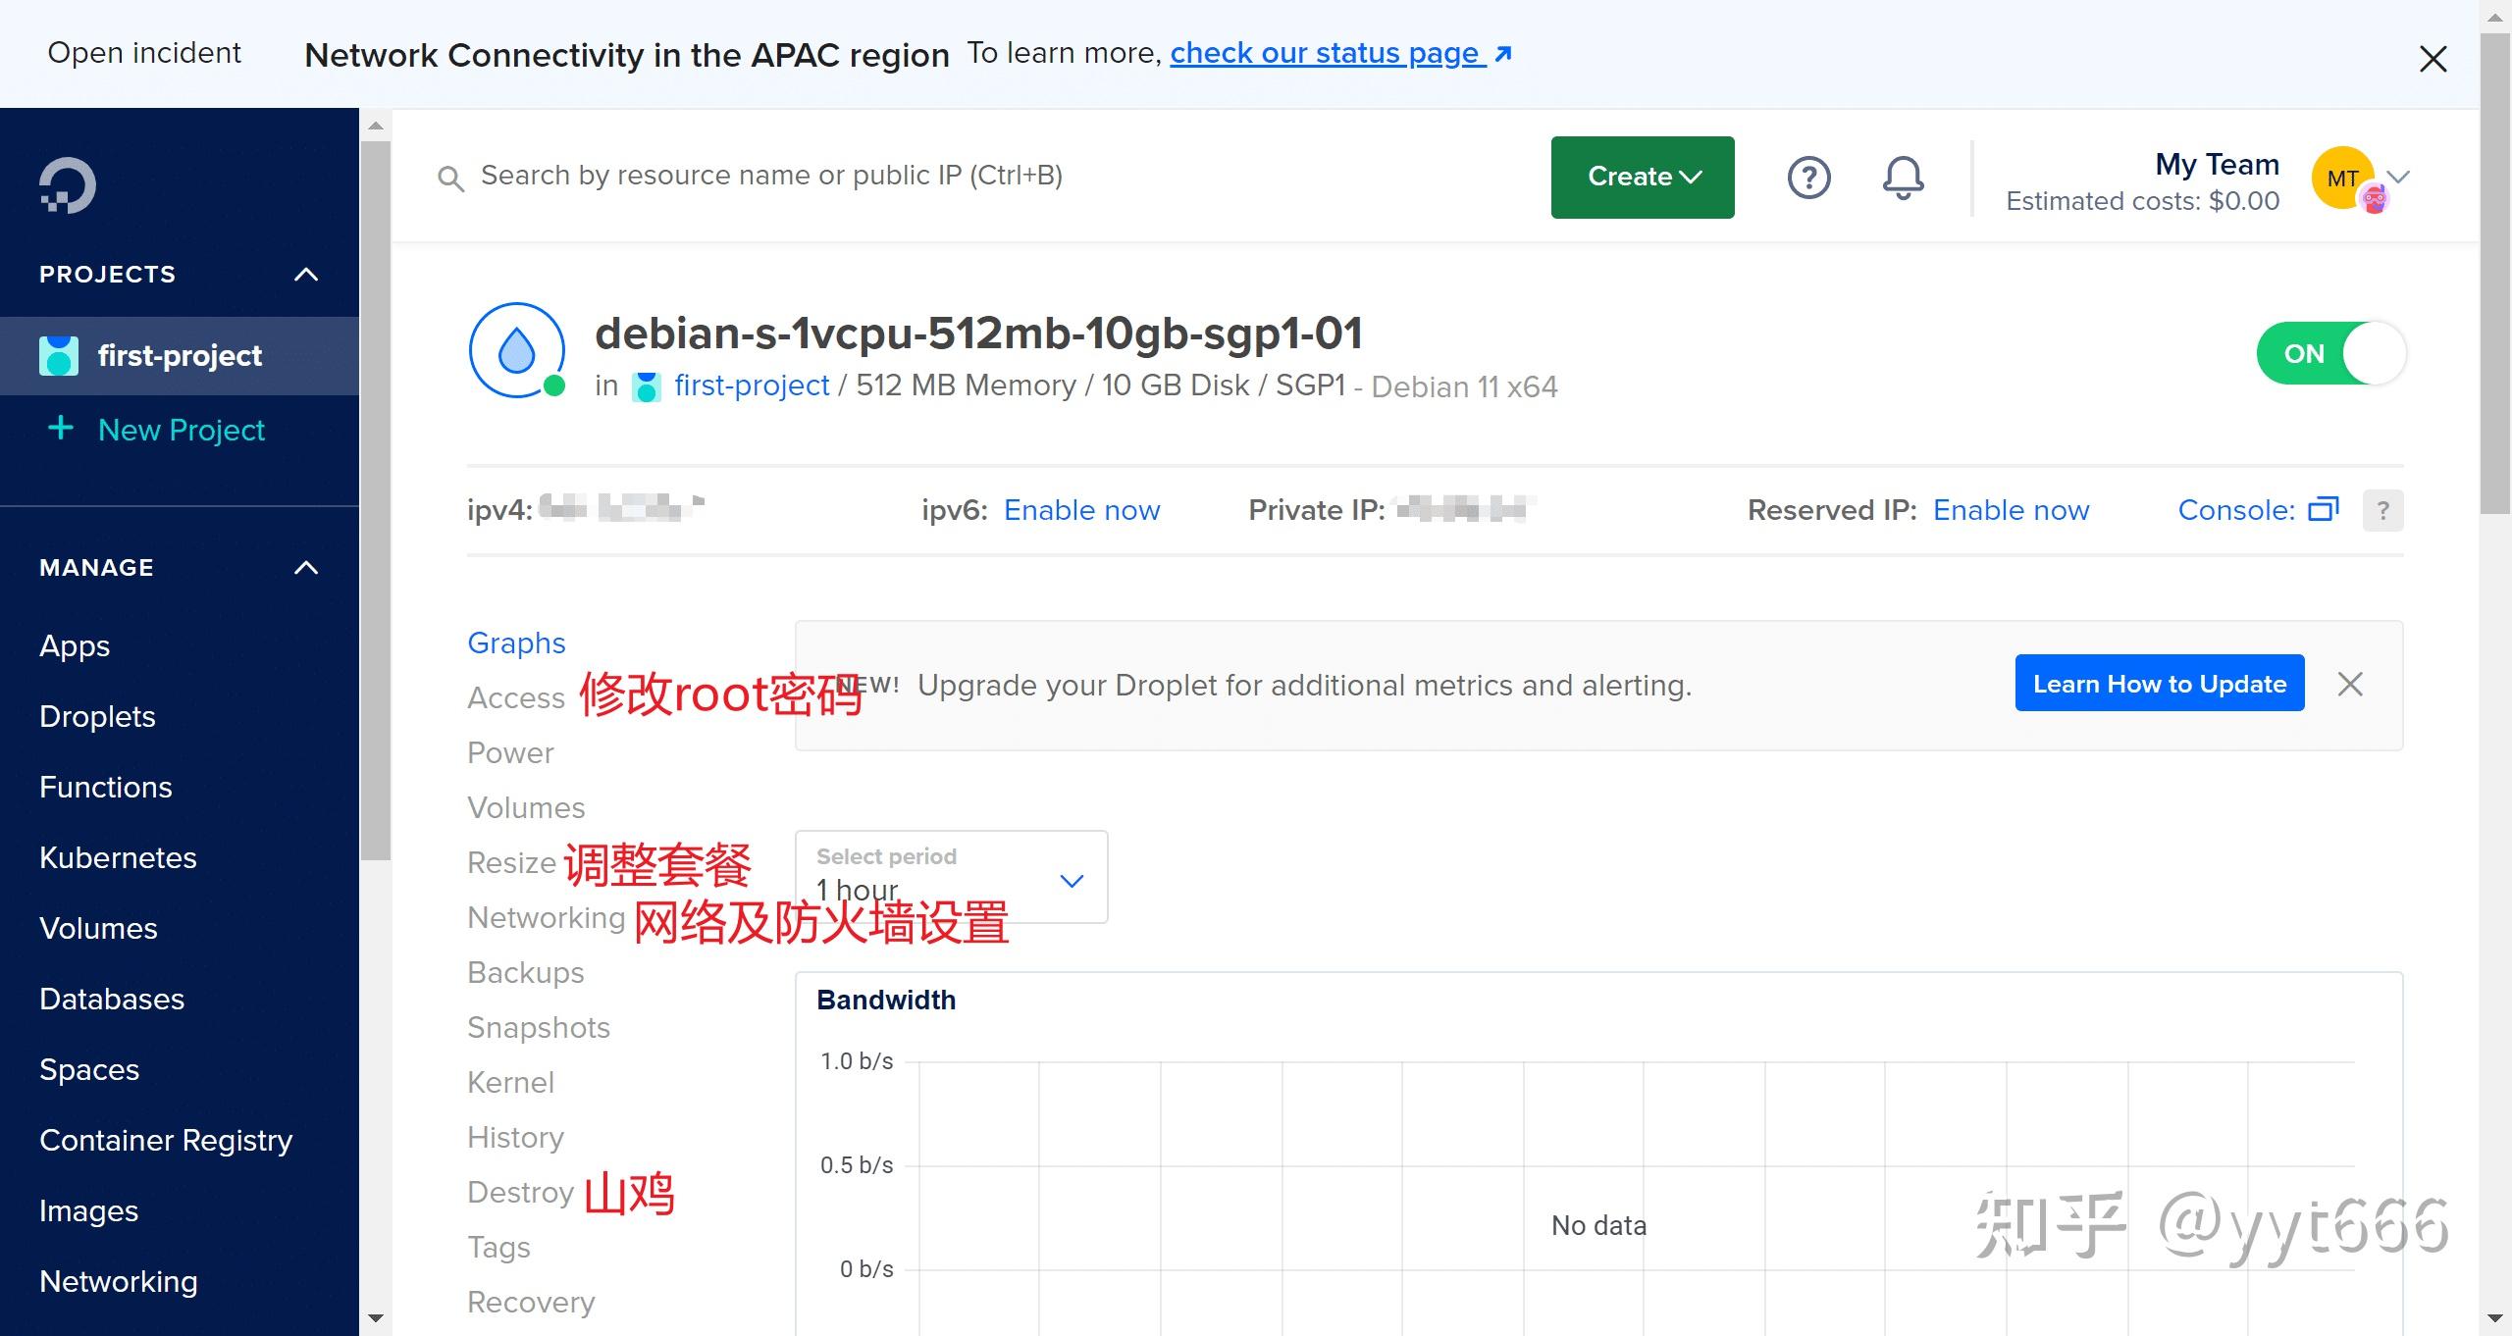Collapse the MANAGE section
This screenshot has height=1336, width=2512.
(x=305, y=567)
